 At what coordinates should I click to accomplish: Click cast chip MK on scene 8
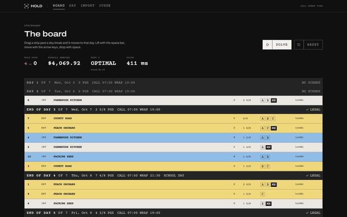click(274, 100)
